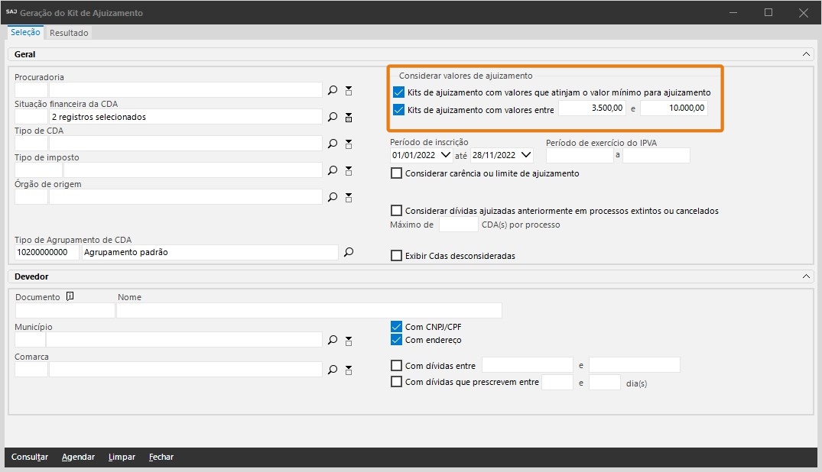This screenshot has height=472, width=822.
Task: Click the search magnifier beside Município
Action: pyautogui.click(x=333, y=340)
